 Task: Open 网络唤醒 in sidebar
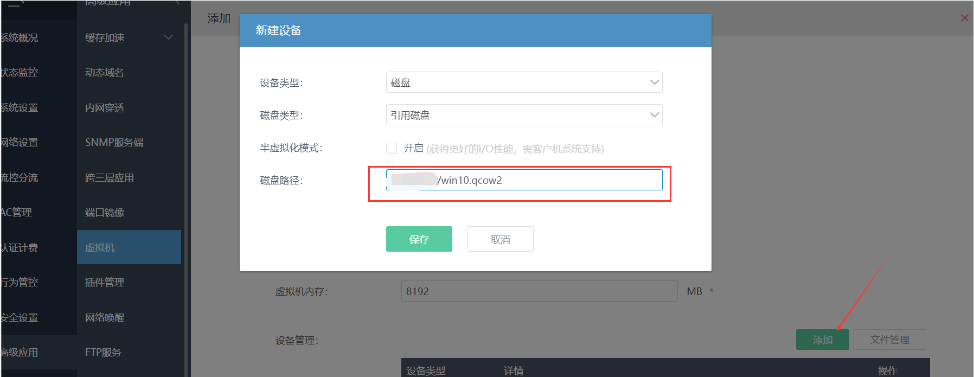click(x=105, y=318)
